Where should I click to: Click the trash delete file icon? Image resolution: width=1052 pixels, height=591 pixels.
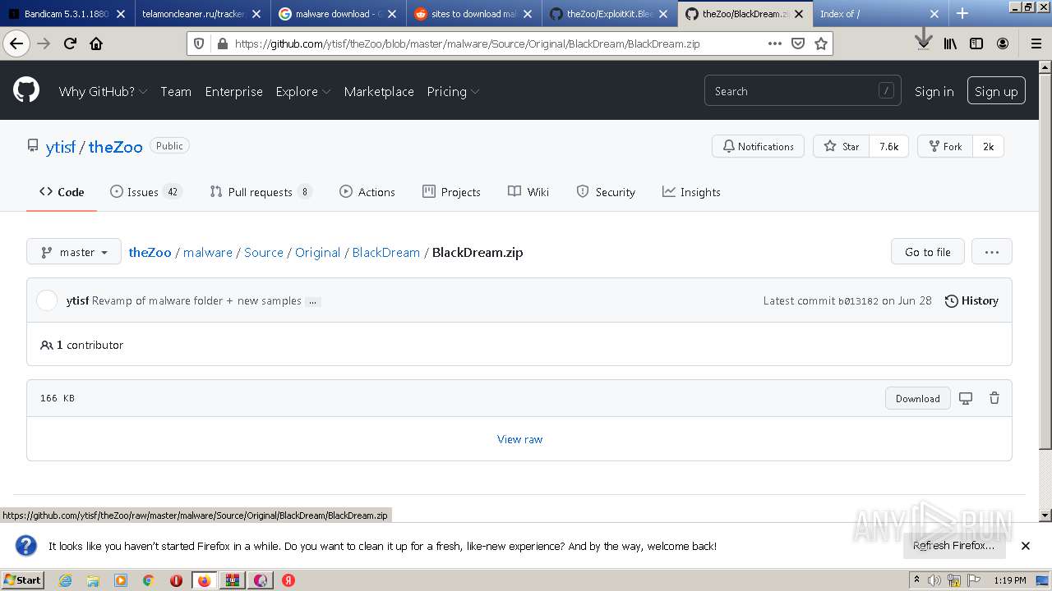pyautogui.click(x=994, y=398)
